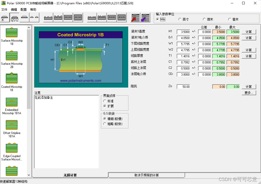The width and height of the screenshot is (261, 184).
Task: Select the QS12 quick solver toolbar icon
Action: 15,18
